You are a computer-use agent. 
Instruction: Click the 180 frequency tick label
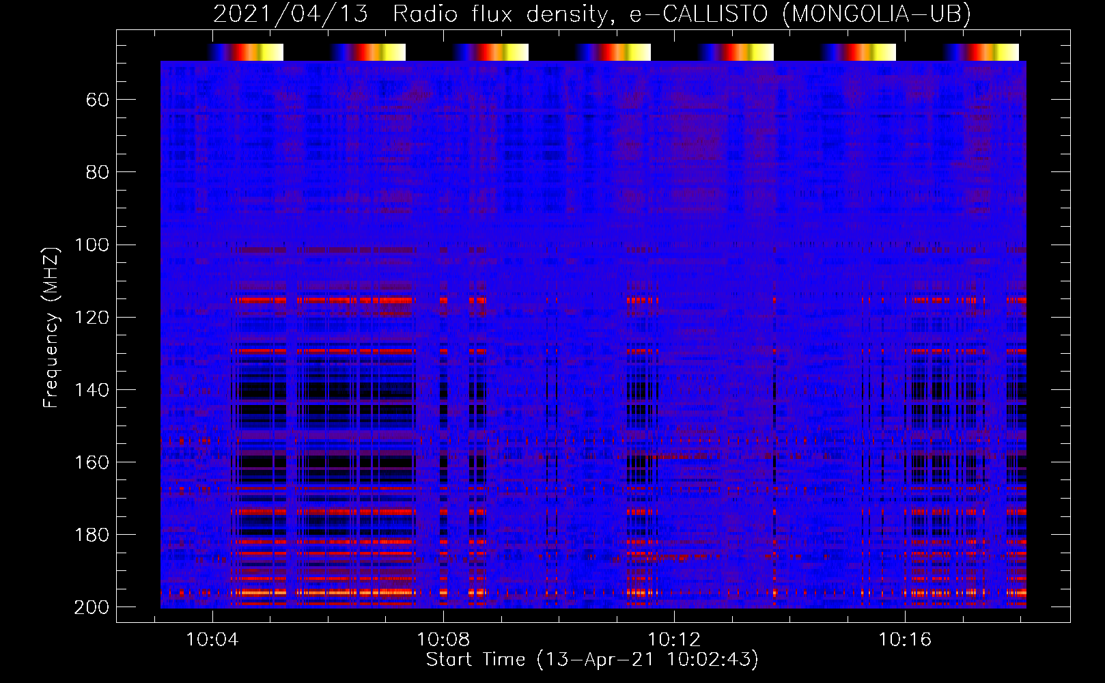pos(92,534)
